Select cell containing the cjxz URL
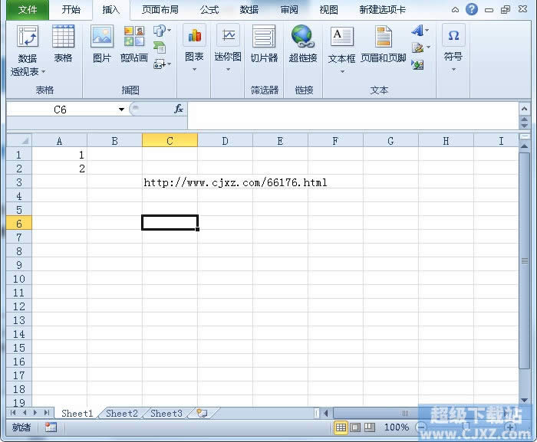Screen dimensions: 537x442 coord(170,182)
